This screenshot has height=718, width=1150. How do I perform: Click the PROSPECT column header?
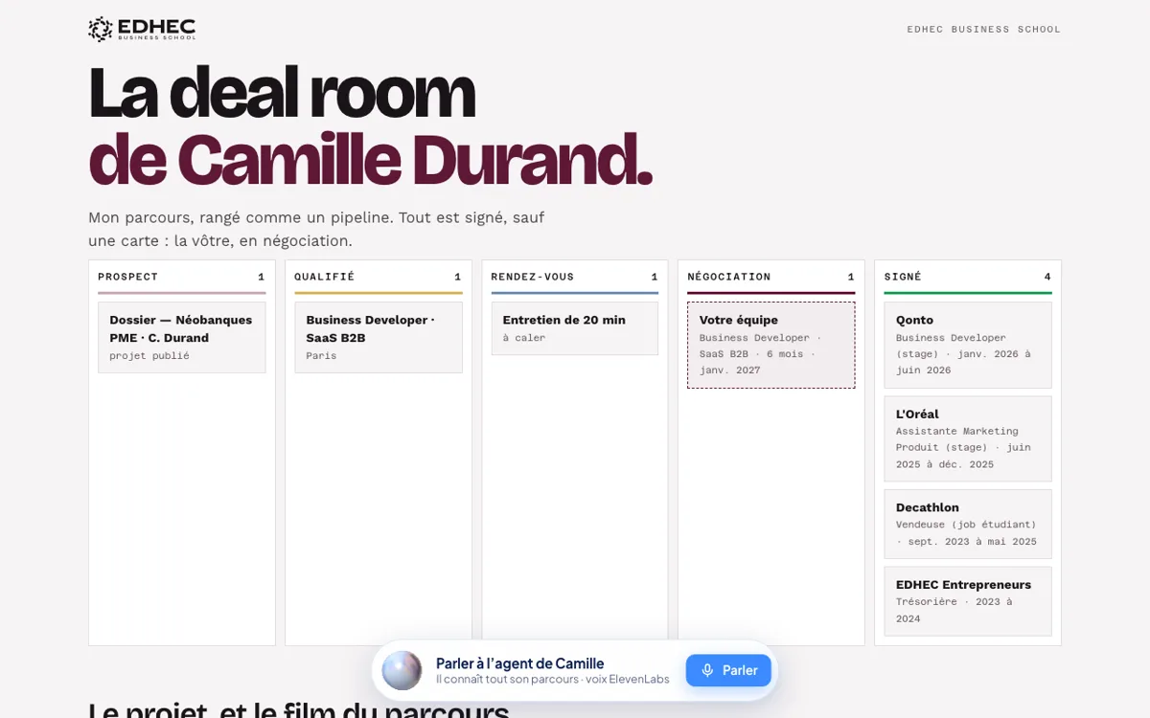pyautogui.click(x=127, y=277)
